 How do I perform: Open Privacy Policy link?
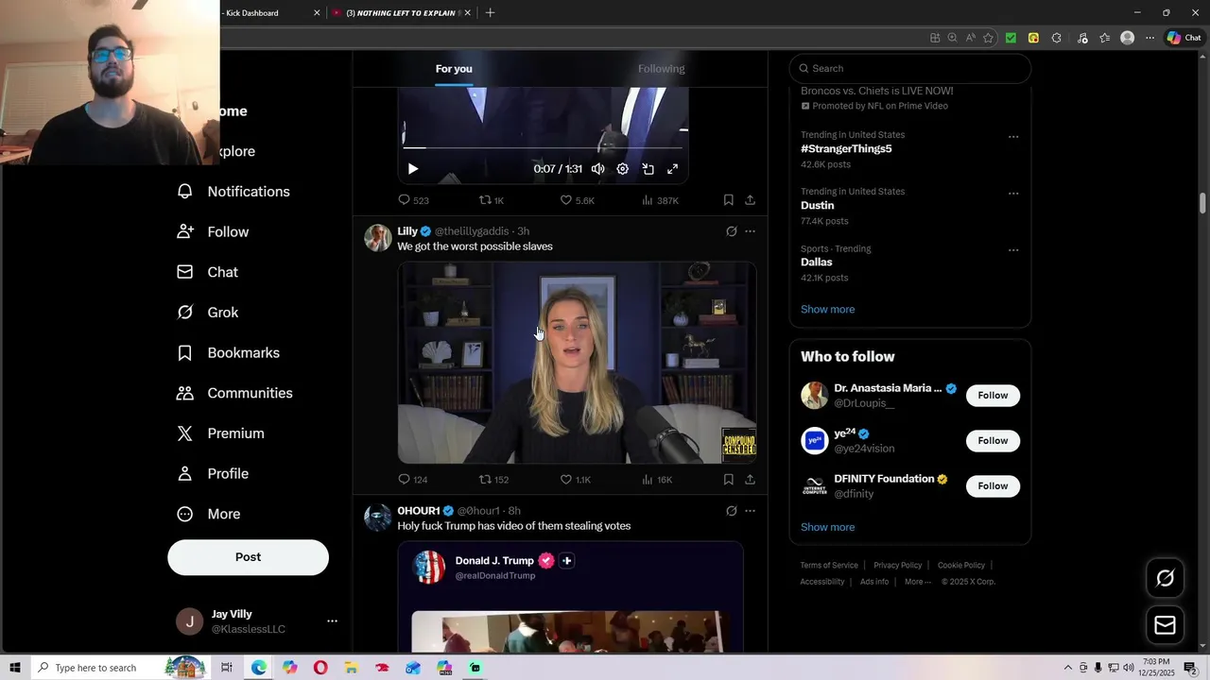click(897, 566)
